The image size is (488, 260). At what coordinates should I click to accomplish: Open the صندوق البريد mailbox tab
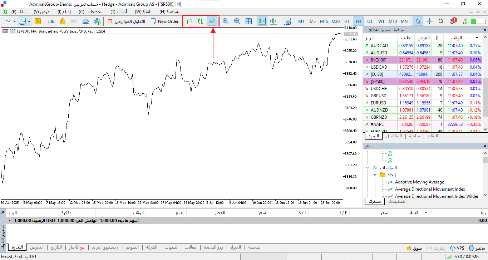point(105,247)
